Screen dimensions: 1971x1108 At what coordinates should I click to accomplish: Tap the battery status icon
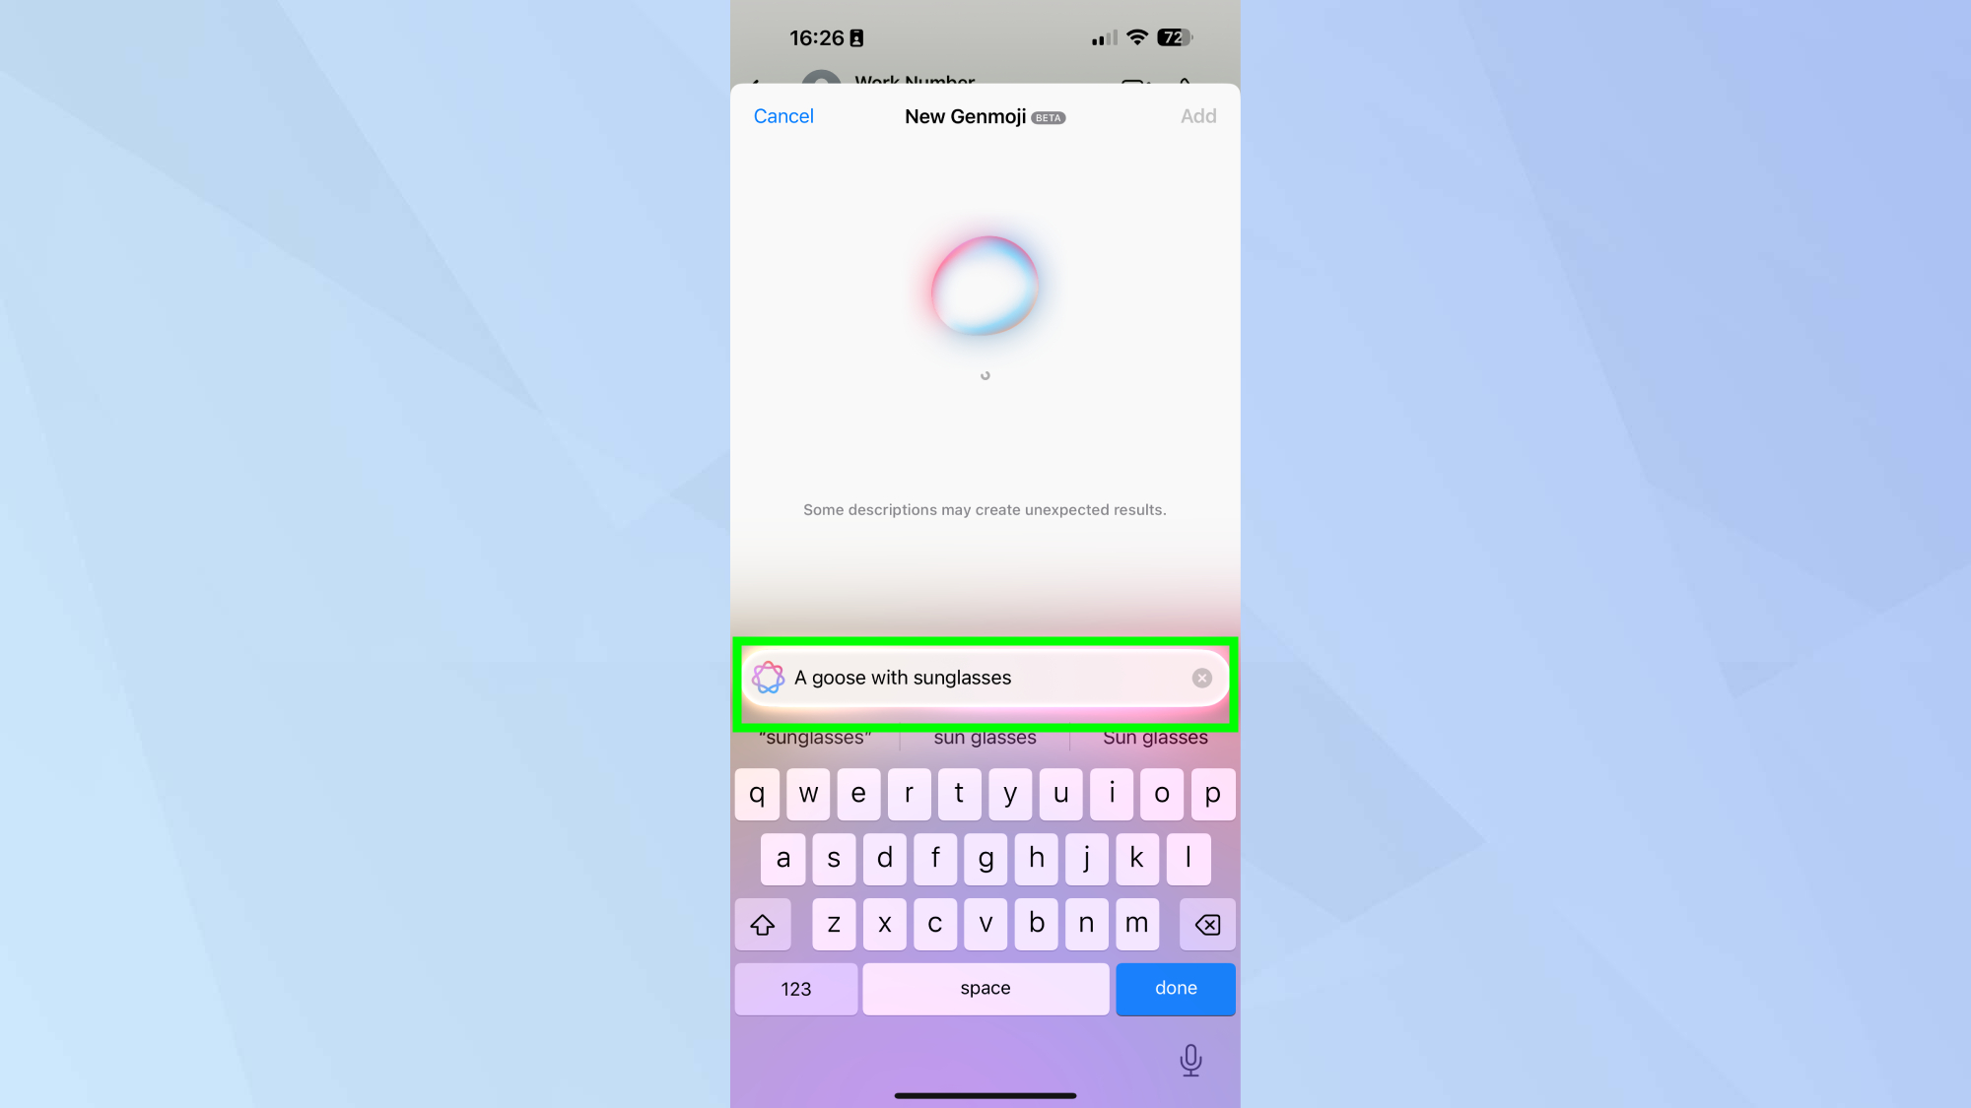click(x=1173, y=36)
